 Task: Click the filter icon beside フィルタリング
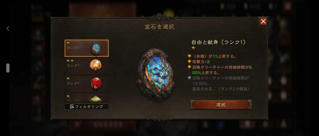point(72,107)
